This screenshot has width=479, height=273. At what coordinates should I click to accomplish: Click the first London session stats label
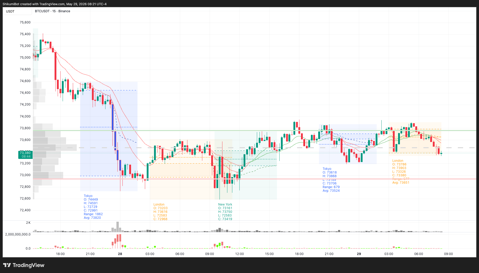click(x=161, y=212)
